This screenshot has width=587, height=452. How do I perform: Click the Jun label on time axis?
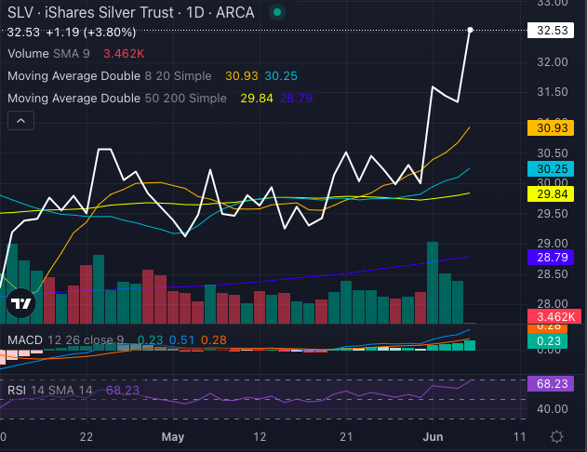click(x=433, y=437)
